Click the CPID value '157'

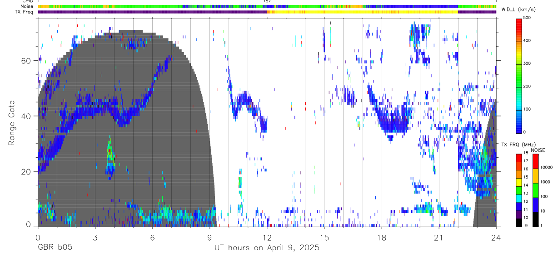(267, 1)
